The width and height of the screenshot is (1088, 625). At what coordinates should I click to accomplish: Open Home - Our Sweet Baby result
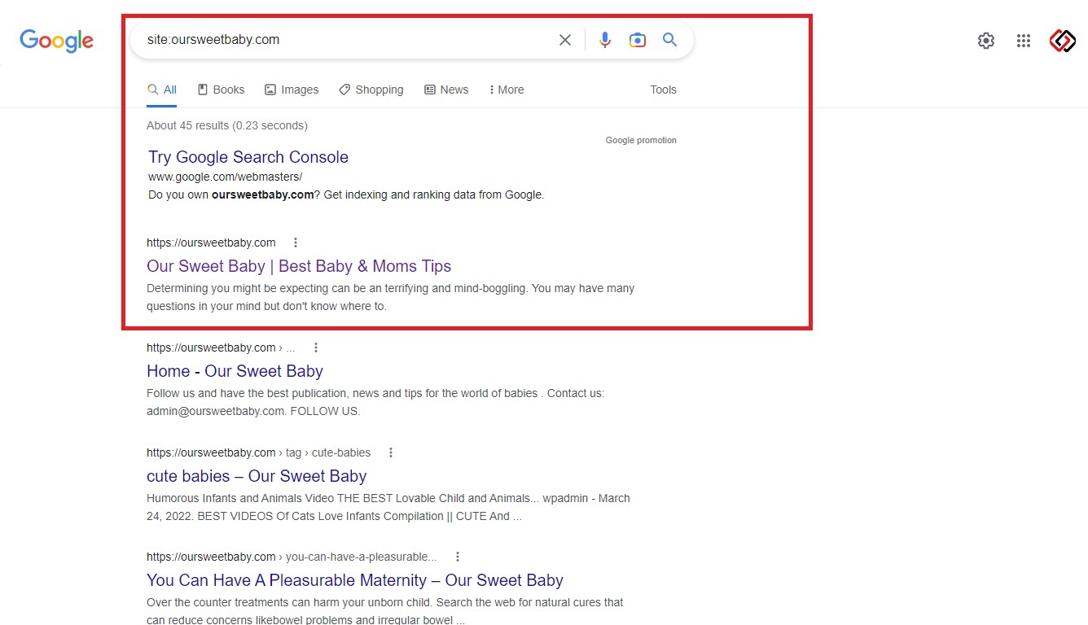point(235,371)
